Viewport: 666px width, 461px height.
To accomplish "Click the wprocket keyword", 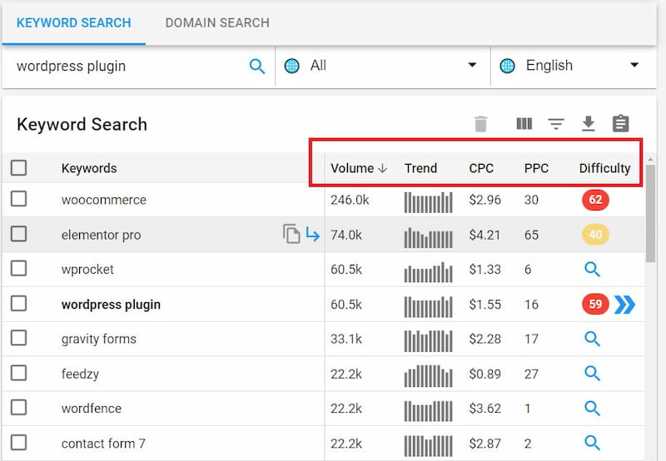I will click(x=87, y=270).
